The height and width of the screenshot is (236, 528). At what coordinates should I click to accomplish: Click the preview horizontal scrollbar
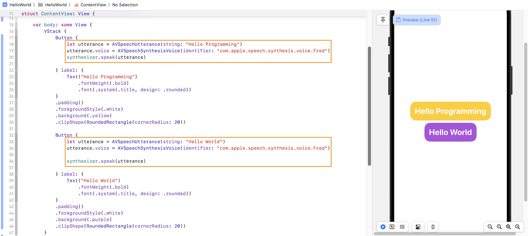444,234
